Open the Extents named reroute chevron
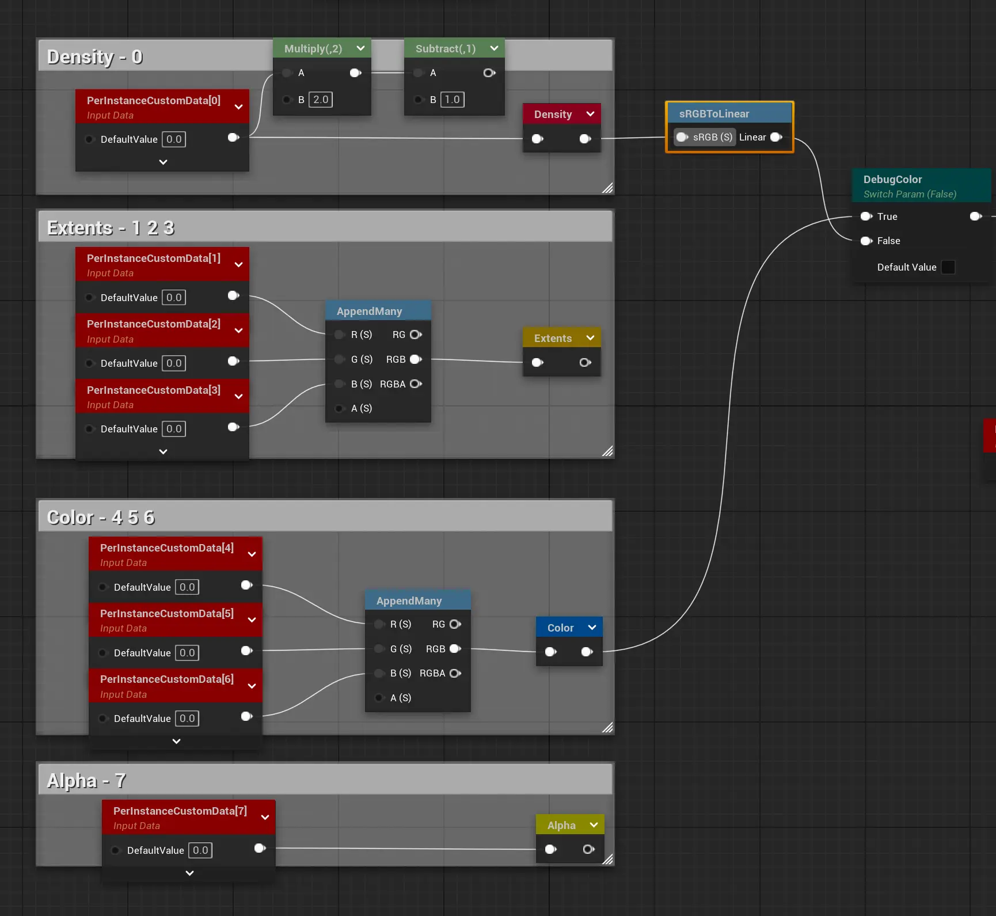Screen dimensions: 996x916 pos(590,338)
